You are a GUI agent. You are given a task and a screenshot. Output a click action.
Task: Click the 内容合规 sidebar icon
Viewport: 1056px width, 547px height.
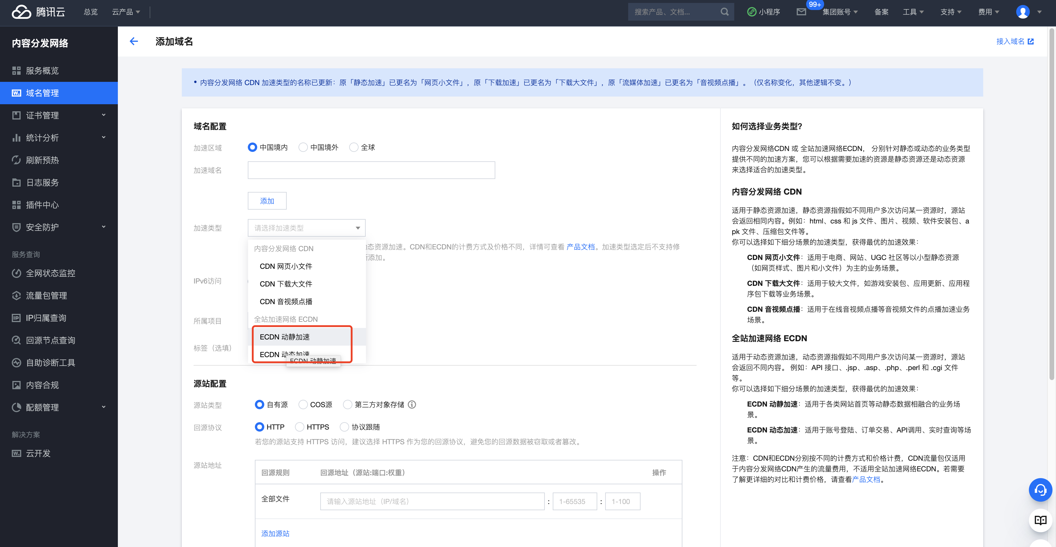(x=16, y=385)
